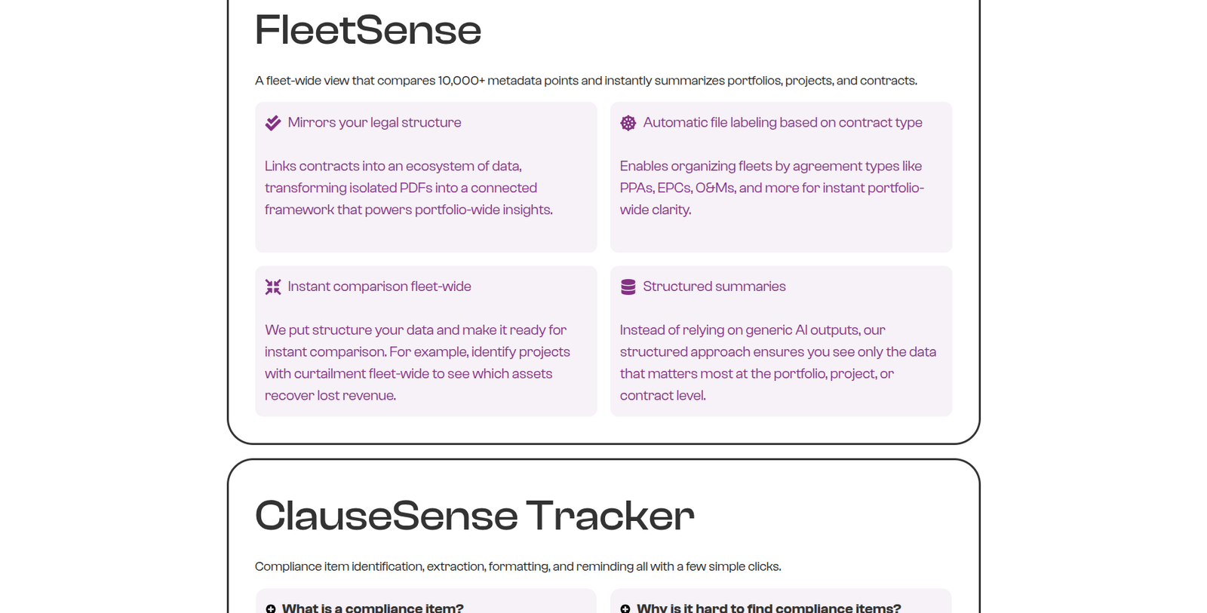
Task: Click the FleetSense section title
Action: 368,30
